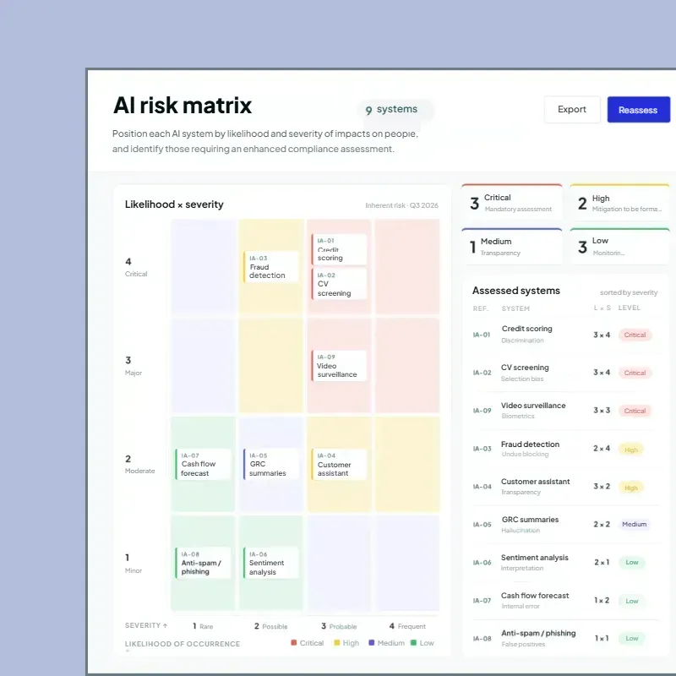This screenshot has height=676, width=676.
Task: Select the IA-02 CV screening matrix card
Action: coord(339,284)
